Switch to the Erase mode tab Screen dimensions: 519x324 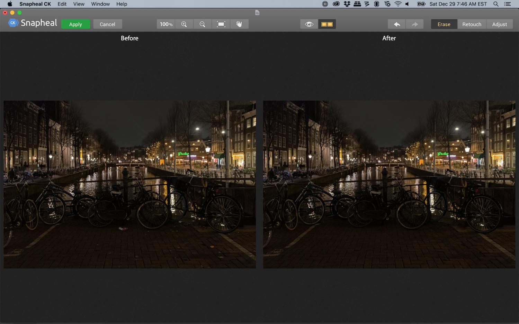tap(444, 24)
